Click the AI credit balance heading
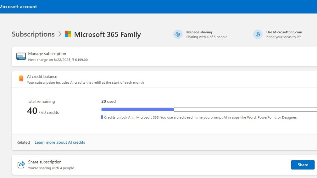The height and width of the screenshot is (178, 317). click(42, 77)
